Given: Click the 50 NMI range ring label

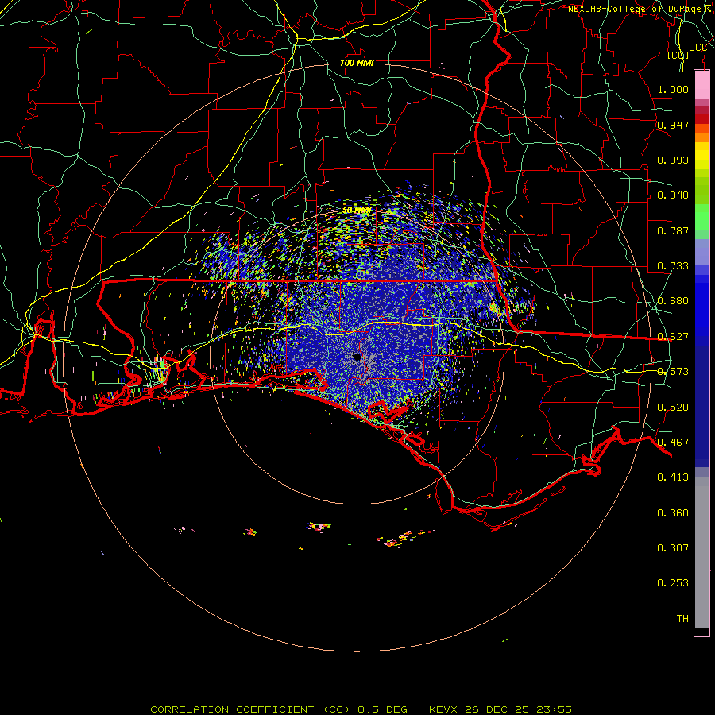Looking at the screenshot, I should (x=357, y=211).
